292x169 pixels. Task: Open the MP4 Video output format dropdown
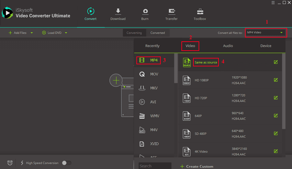click(266, 33)
